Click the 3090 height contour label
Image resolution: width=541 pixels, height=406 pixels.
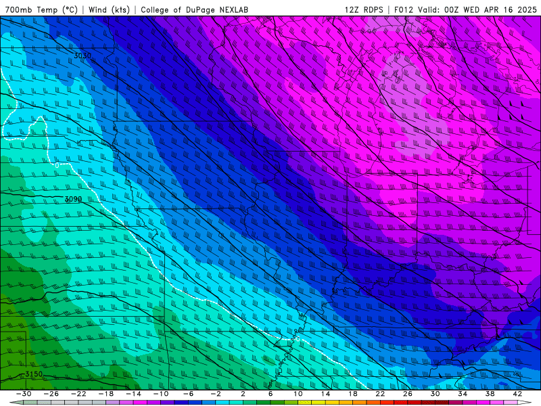pyautogui.click(x=73, y=199)
